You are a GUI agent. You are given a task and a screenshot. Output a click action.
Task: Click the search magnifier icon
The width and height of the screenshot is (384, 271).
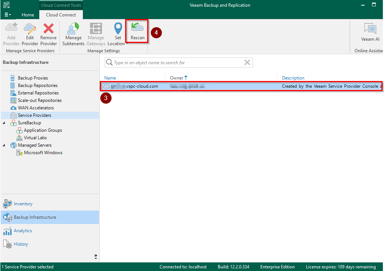[109, 62]
